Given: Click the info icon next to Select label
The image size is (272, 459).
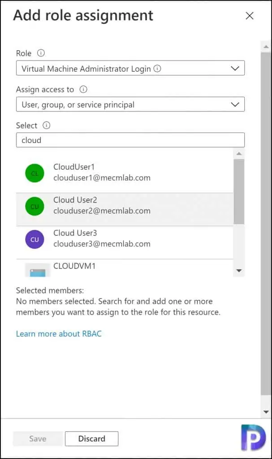Looking at the screenshot, I should [x=47, y=126].
